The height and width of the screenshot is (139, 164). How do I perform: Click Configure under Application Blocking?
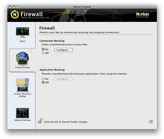[63, 79]
